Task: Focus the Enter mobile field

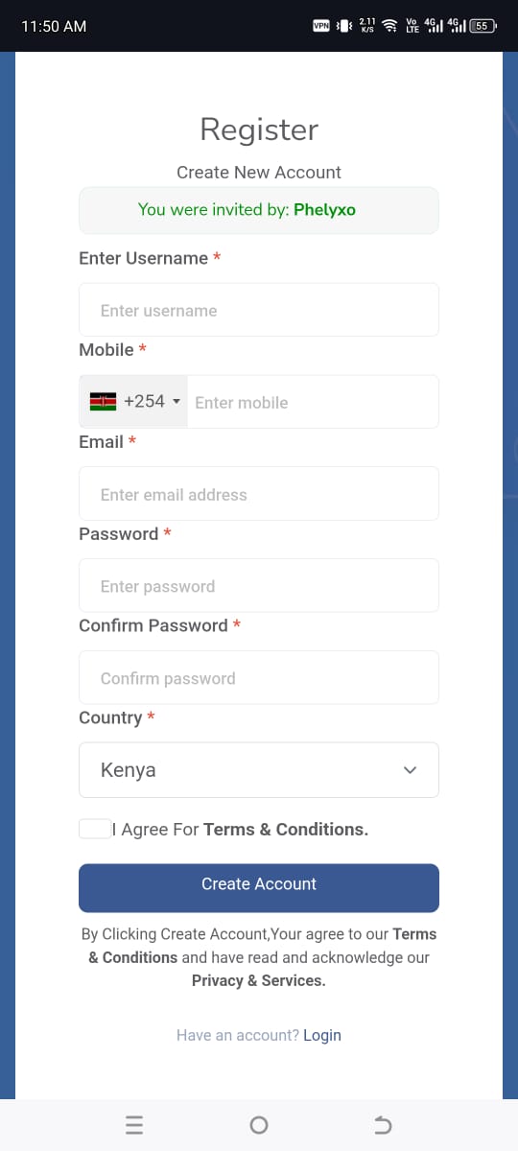Action: pos(313,401)
